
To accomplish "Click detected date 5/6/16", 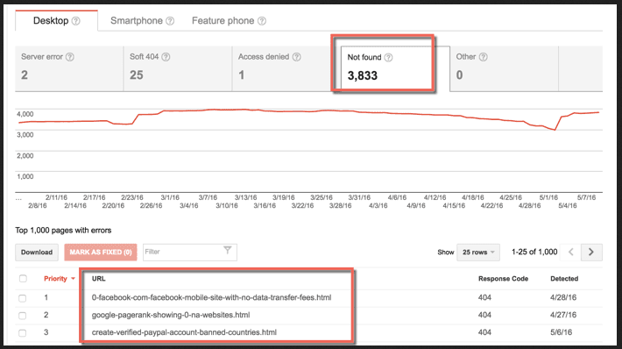I will pyautogui.click(x=561, y=332).
